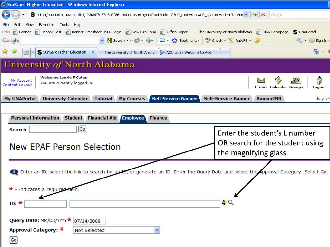
Task: Select the Finance tab
Action: coord(158,118)
